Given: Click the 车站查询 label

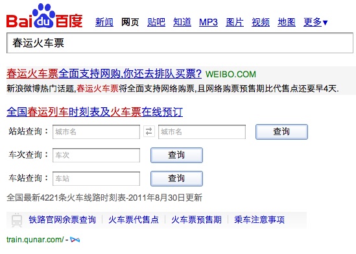Looking at the screenshot, I should [x=28, y=178].
